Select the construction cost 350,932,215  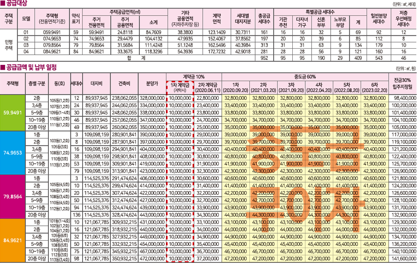(124, 259)
